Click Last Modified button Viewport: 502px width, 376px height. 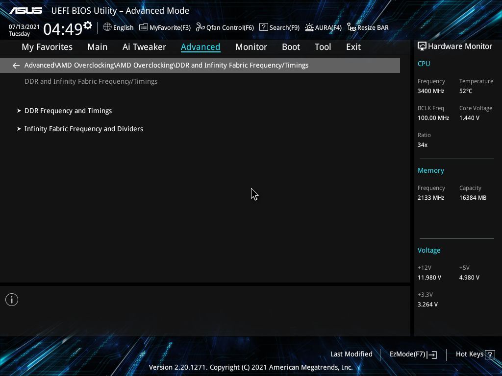(351, 354)
